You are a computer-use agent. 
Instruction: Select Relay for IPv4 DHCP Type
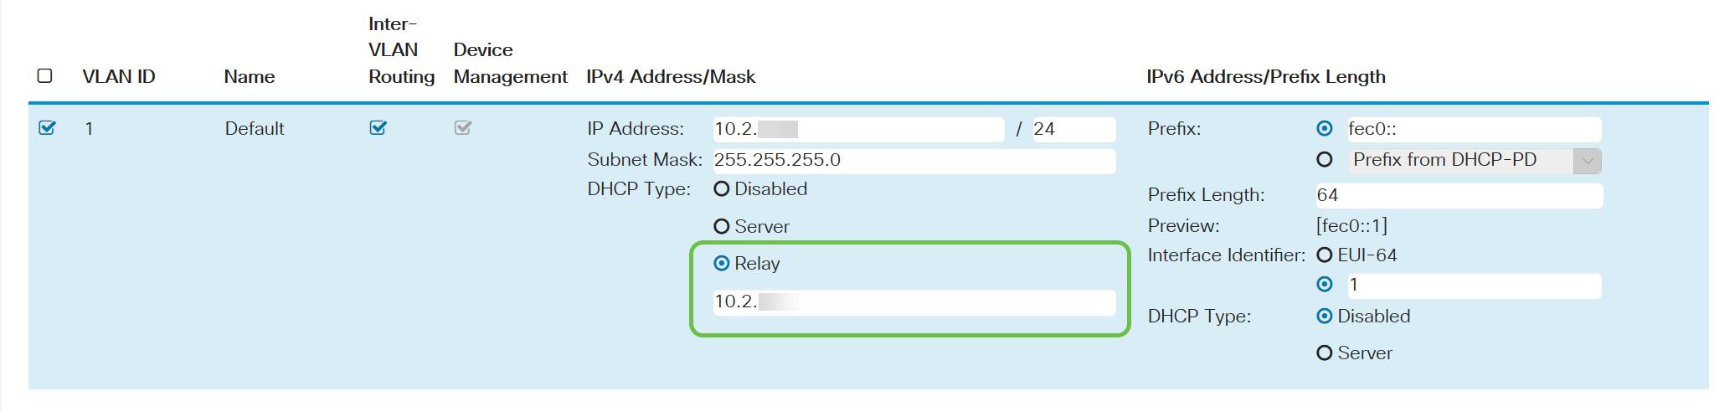point(722,264)
